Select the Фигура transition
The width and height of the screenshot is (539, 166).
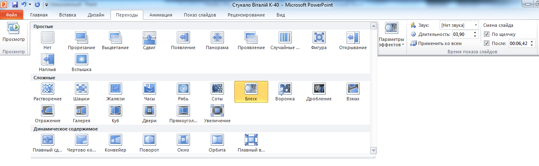(319, 41)
